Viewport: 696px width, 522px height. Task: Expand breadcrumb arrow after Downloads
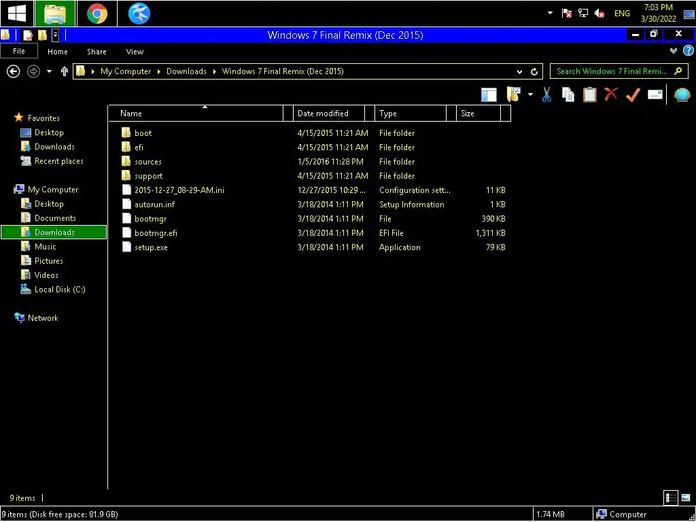[x=214, y=71]
